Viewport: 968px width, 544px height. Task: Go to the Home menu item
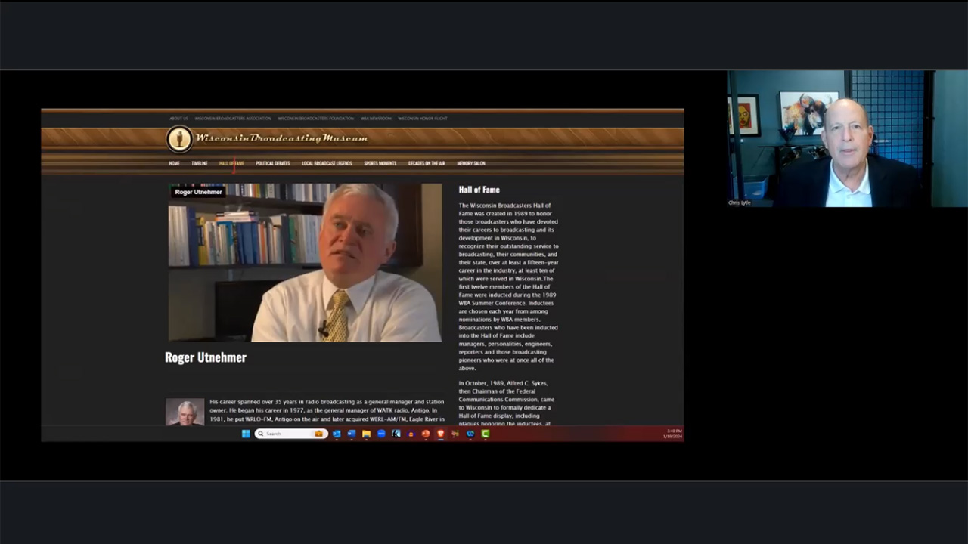click(x=174, y=163)
